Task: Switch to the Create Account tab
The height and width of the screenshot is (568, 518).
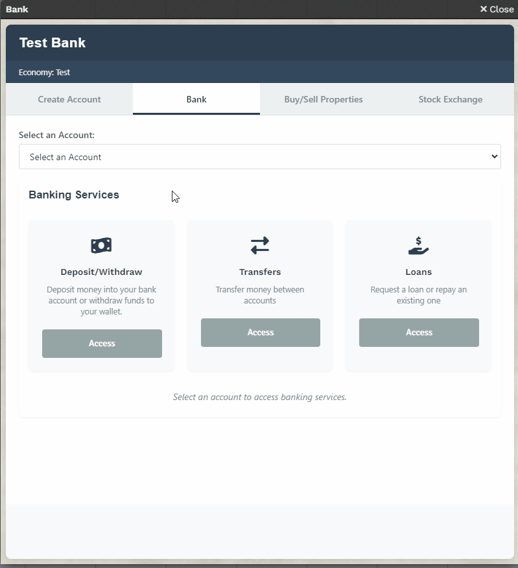Action: pos(69,99)
